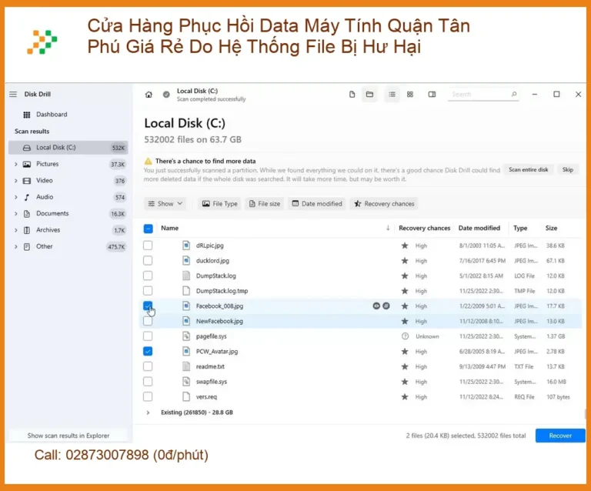Select Video in the sidebar

pyautogui.click(x=68, y=181)
